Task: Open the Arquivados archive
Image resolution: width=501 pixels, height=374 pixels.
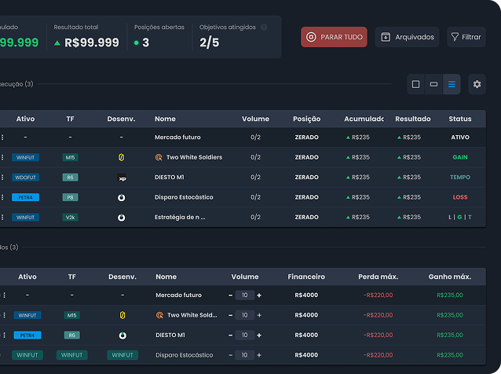Action: click(407, 37)
